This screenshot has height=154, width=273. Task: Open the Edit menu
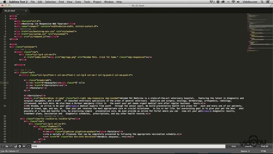[40, 2]
